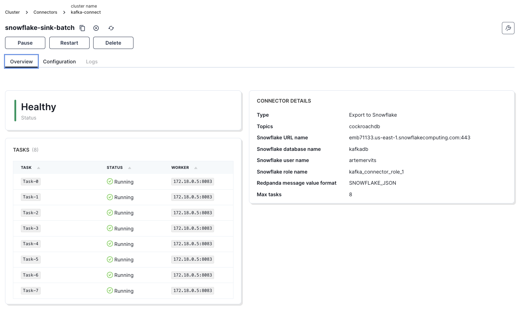
Task: Click the Running check icon for Task-7
Action: pos(110,291)
